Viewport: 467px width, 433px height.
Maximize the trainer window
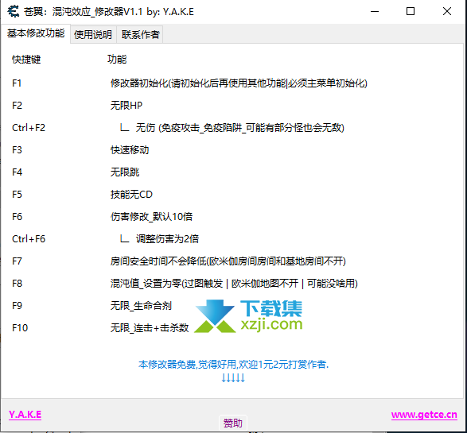pos(411,11)
